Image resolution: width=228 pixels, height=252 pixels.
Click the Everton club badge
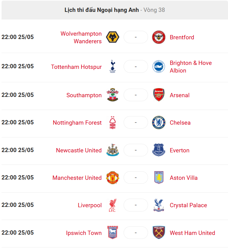pyautogui.click(x=159, y=150)
